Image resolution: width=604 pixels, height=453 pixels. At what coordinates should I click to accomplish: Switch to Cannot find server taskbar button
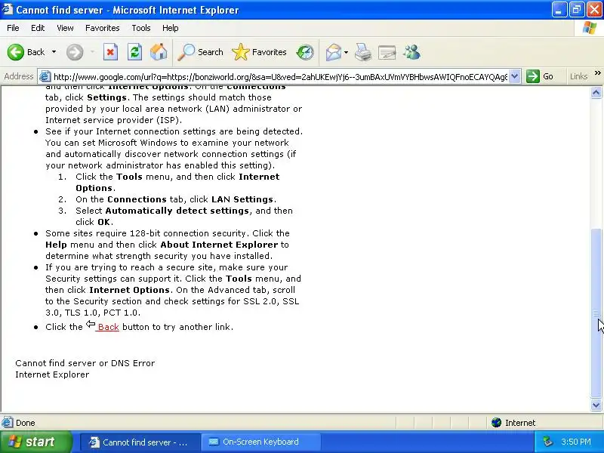point(140,442)
